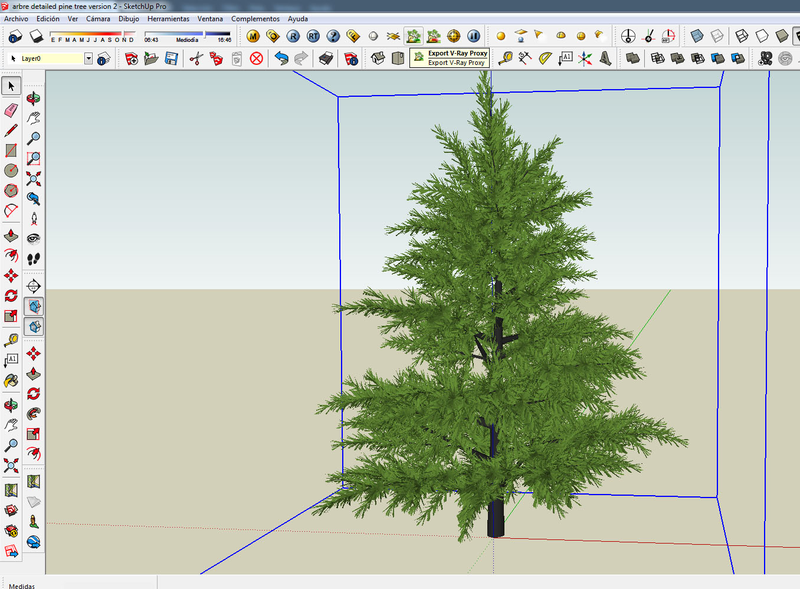Select the Position Camera tool

[x=34, y=218]
